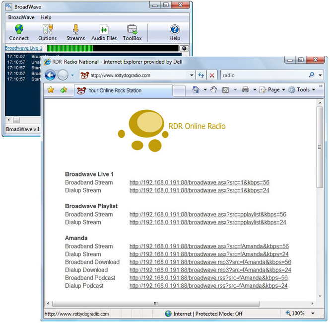This screenshot has width=330, height=323.
Task: Open Amanda Dialup Download mp3 link
Action: [x=210, y=270]
